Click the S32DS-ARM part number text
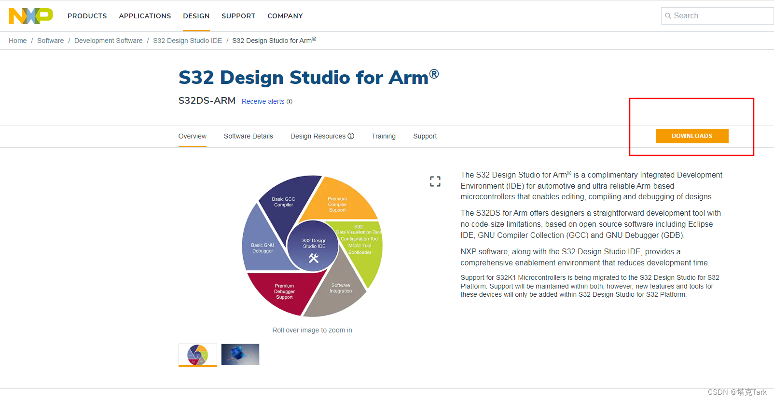Viewport: 774px width, 400px height. (x=207, y=100)
